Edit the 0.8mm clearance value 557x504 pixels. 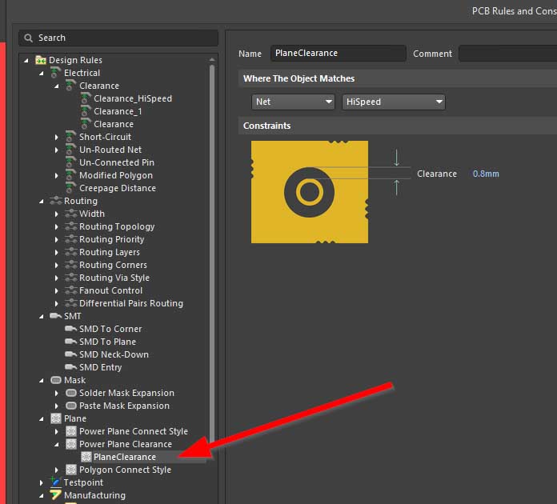(x=486, y=174)
